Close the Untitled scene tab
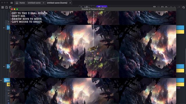 coord(43,3)
